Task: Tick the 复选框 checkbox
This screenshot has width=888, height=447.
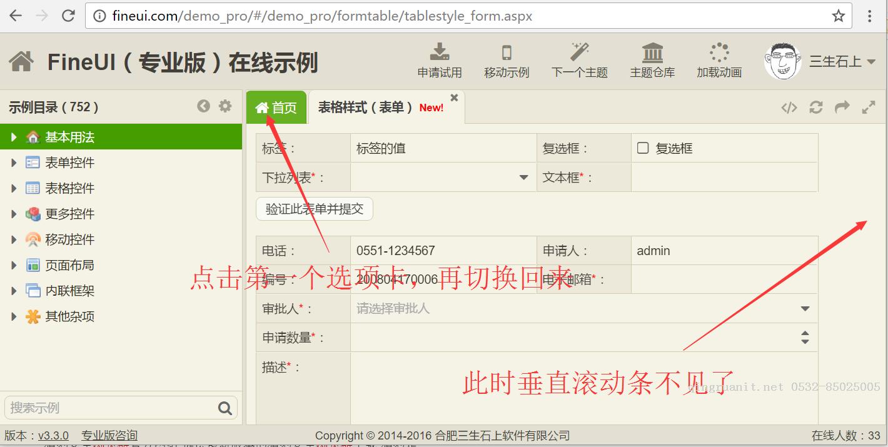Action: click(x=643, y=148)
